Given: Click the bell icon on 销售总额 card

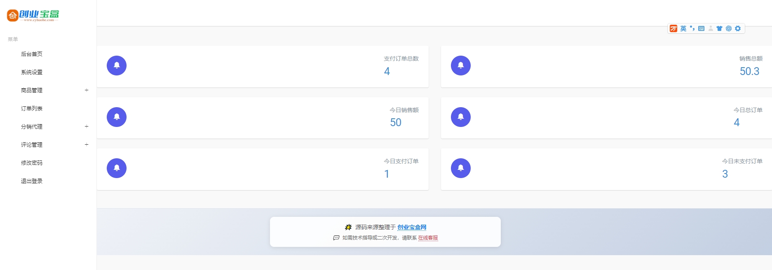Looking at the screenshot, I should (461, 66).
